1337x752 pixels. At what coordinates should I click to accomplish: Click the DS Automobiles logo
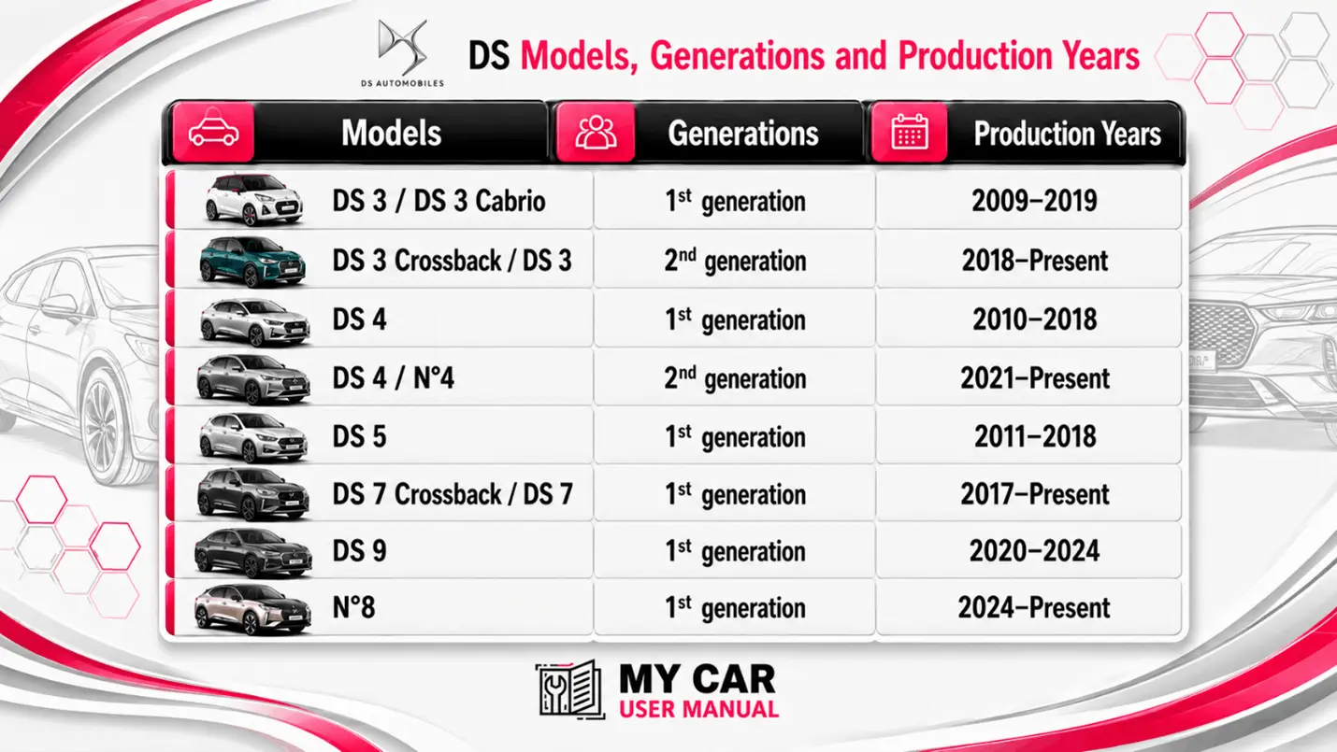(402, 53)
